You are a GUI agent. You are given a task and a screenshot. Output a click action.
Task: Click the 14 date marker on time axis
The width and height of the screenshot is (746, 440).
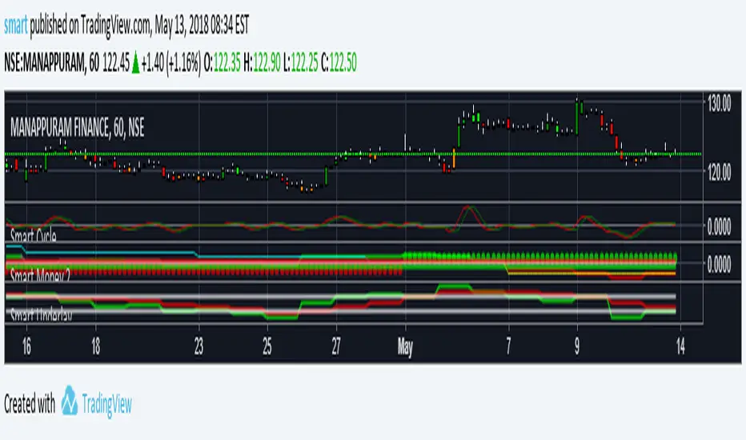pyautogui.click(x=681, y=346)
